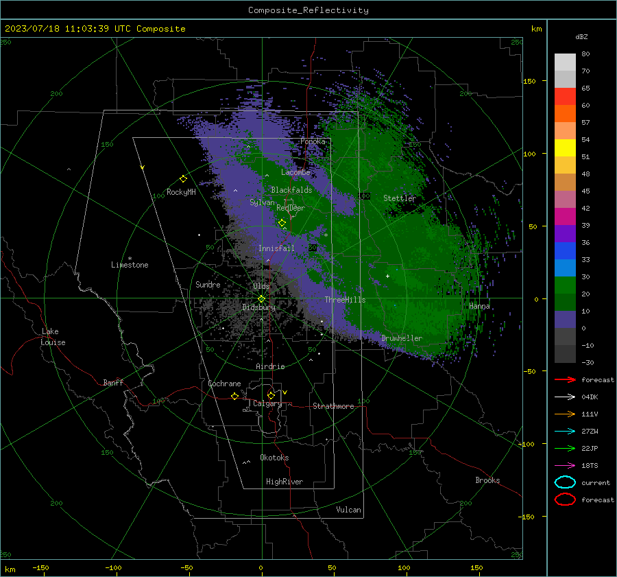Click the '04DK' legend label
617x577 pixels.
pos(590,397)
